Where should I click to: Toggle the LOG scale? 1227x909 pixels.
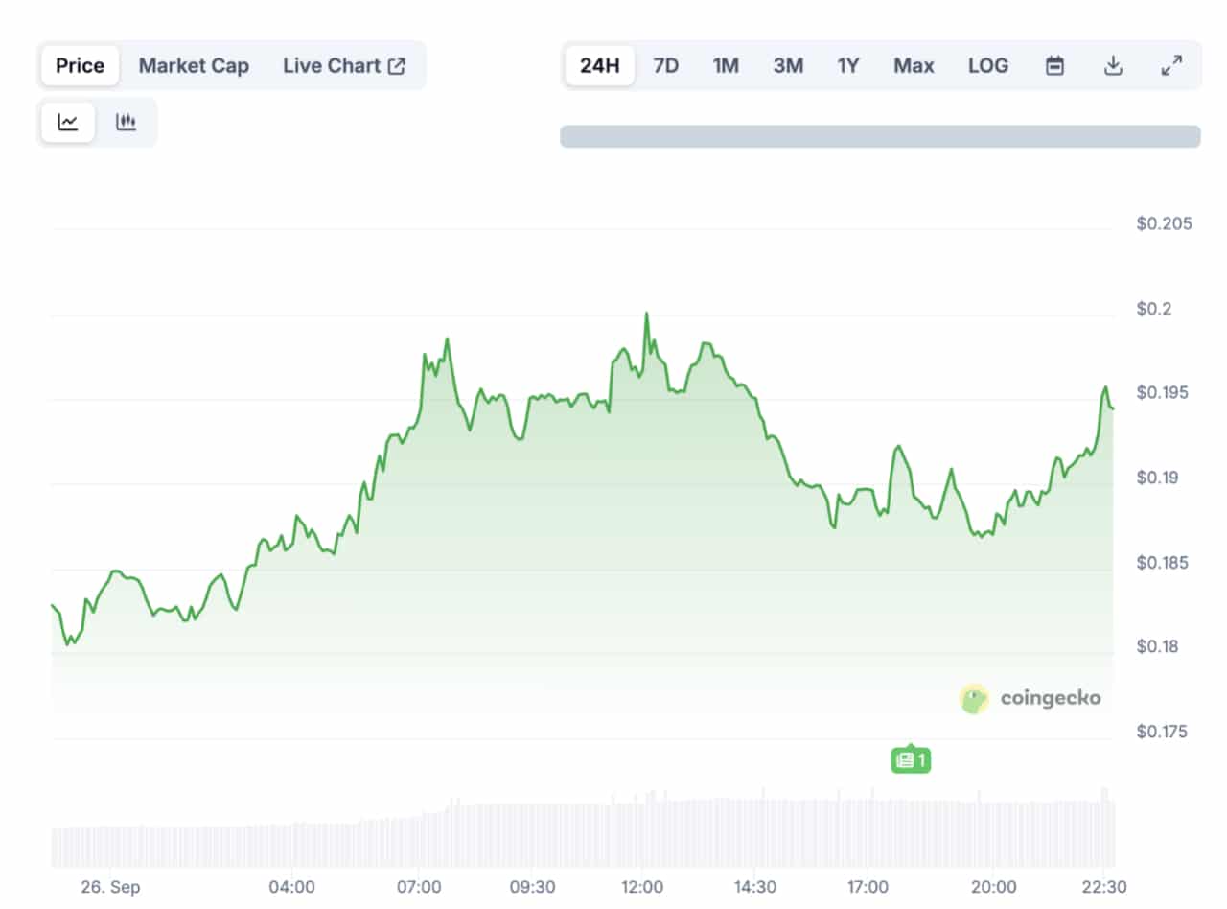(x=988, y=65)
